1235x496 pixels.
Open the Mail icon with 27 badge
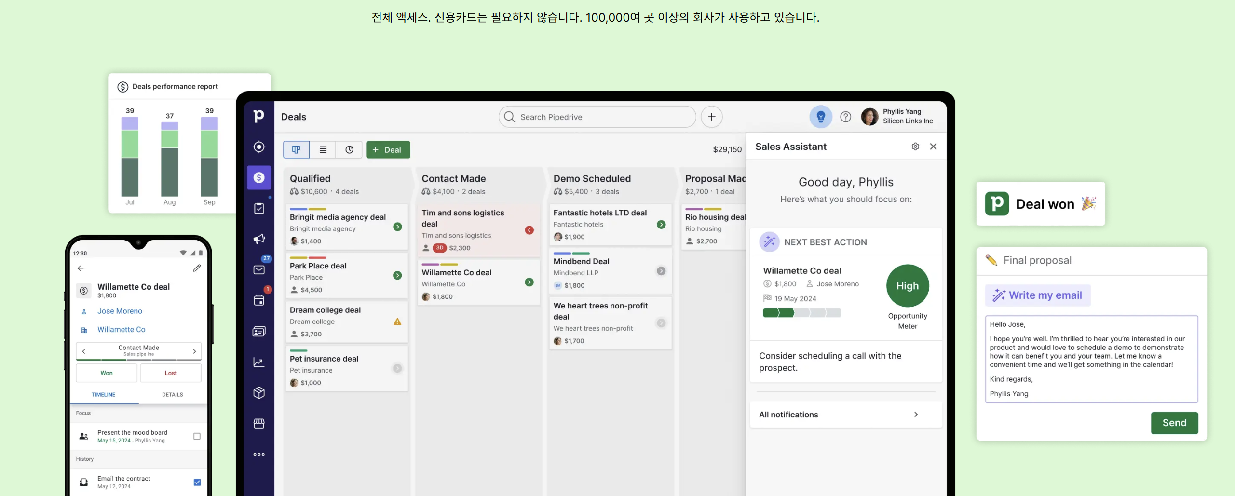(x=259, y=269)
